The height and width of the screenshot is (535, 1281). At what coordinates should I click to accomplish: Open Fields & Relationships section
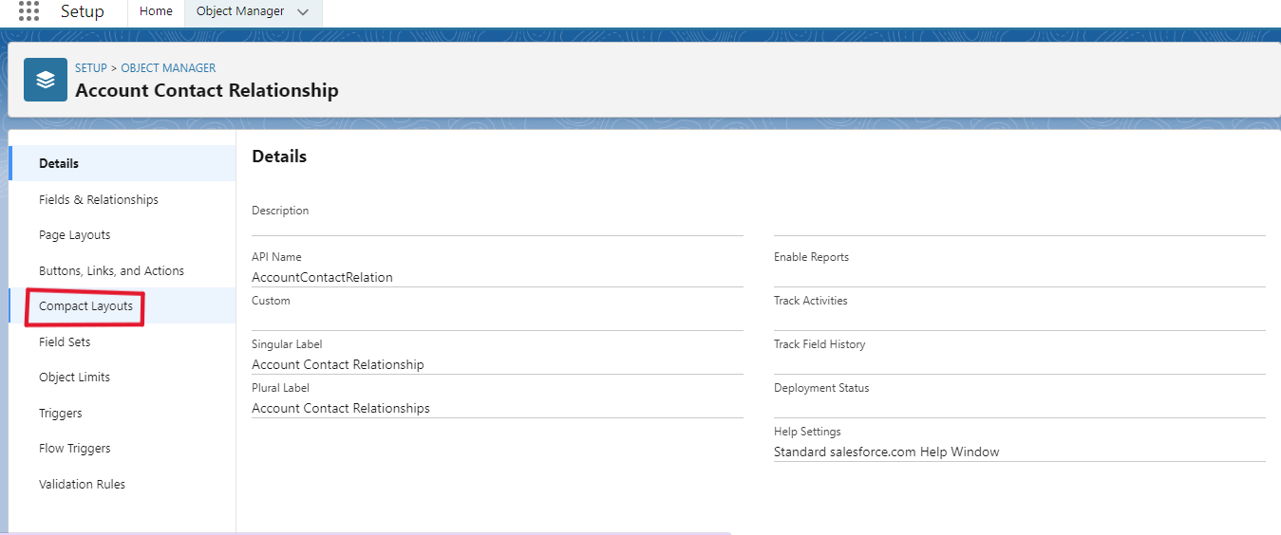coord(99,199)
